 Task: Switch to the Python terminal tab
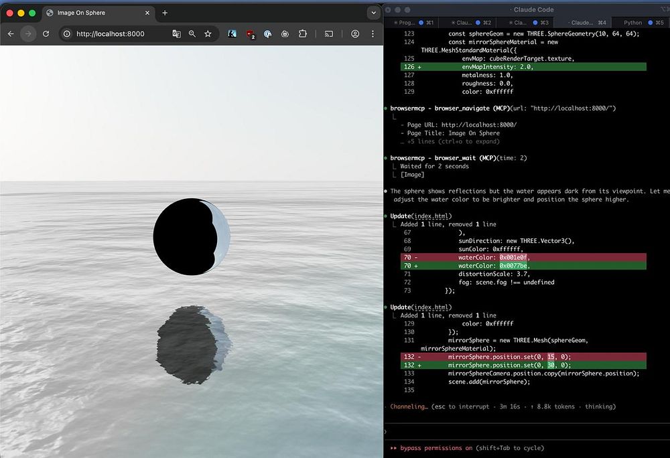[x=632, y=23]
